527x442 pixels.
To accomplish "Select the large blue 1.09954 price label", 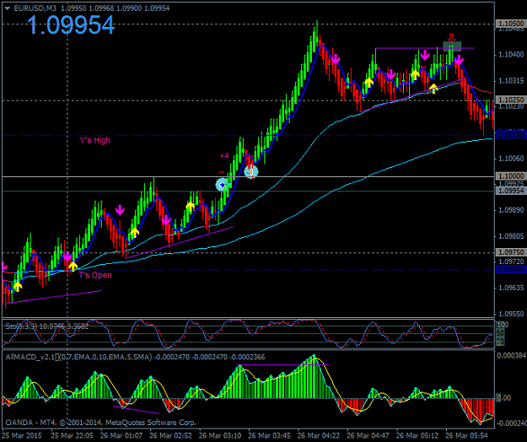I will 71,25.
